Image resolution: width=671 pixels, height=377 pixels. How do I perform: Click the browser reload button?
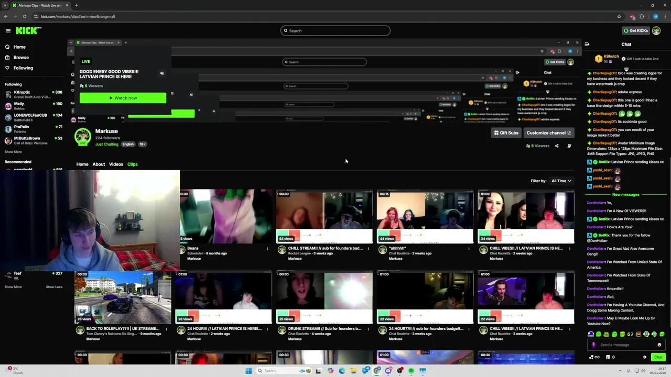pyautogui.click(x=24, y=16)
